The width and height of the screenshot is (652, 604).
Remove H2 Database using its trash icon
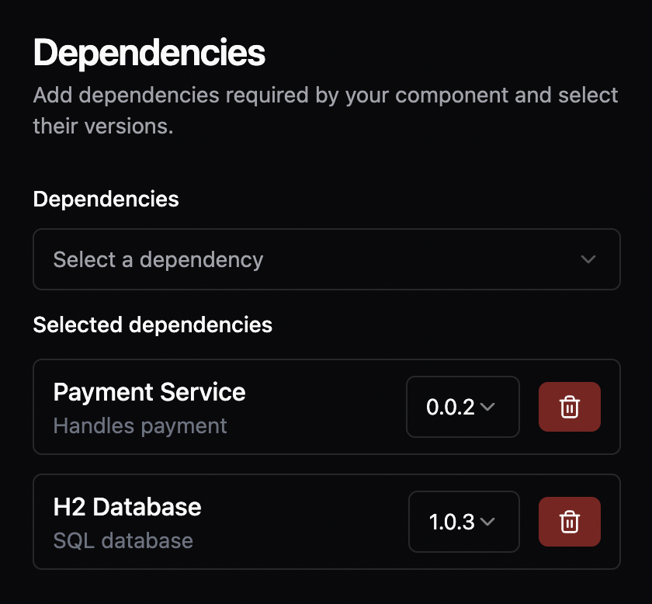[x=569, y=522]
